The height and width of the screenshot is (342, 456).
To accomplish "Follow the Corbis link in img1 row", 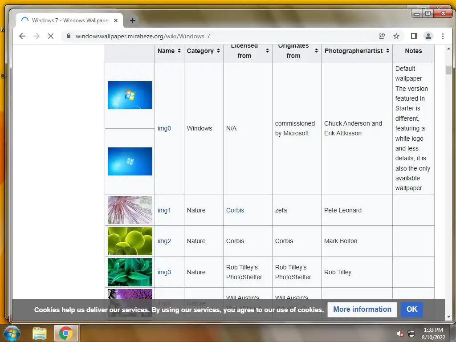I will [x=235, y=210].
